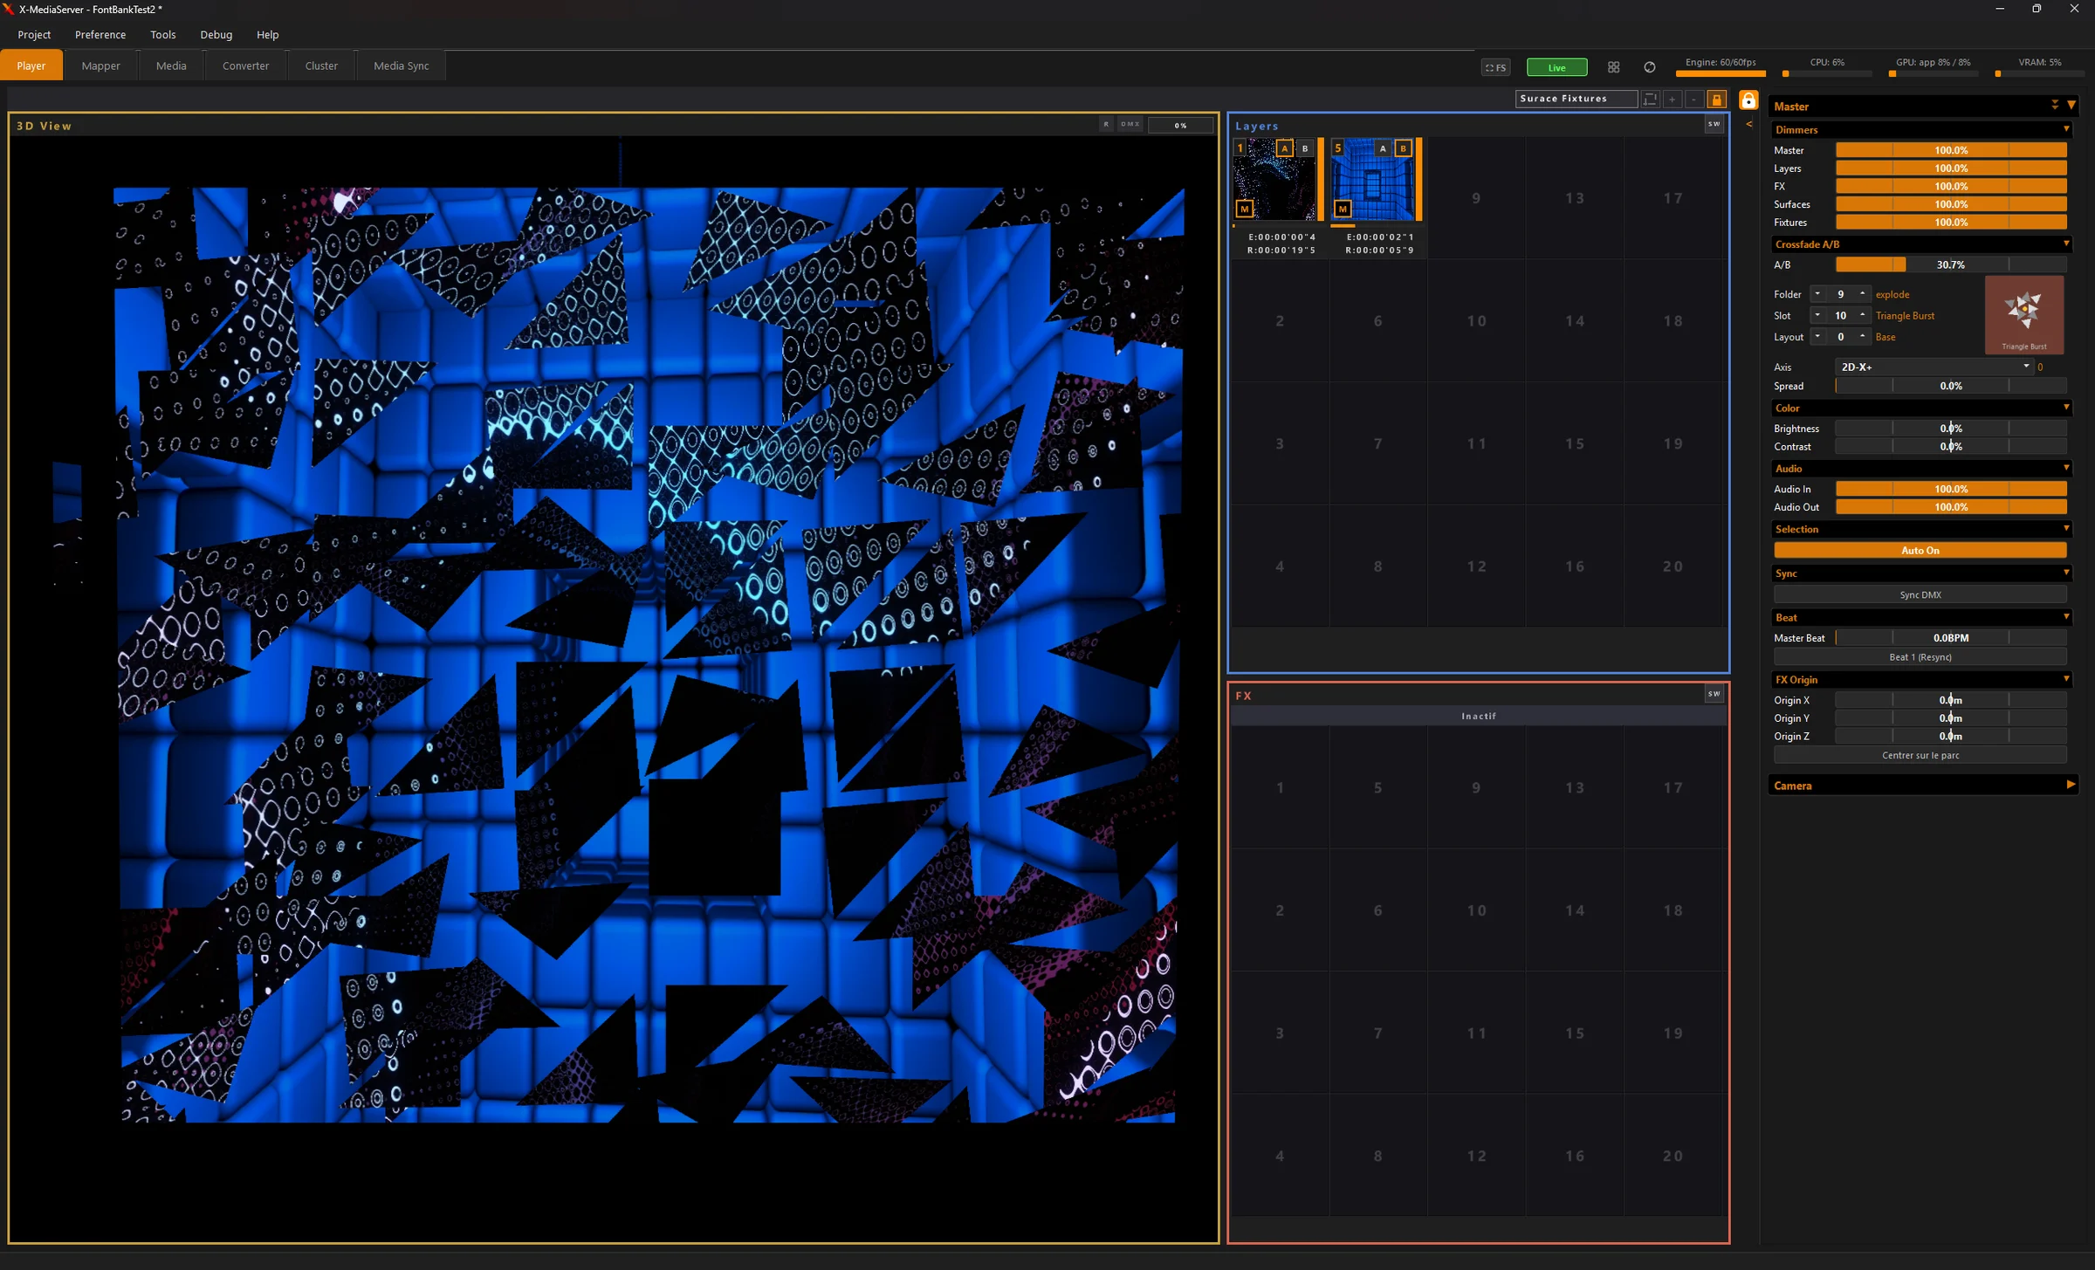Collapse the side panel with the orange < arrow
This screenshot has width=2095, height=1270.
coord(1749,124)
